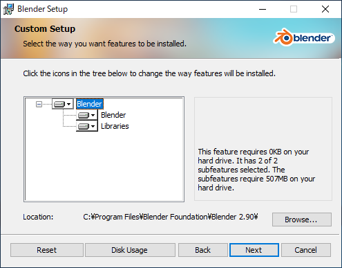Viewport: 342px width, 268px height.
Task: Close the Blender Setup window
Action: [x=325, y=9]
